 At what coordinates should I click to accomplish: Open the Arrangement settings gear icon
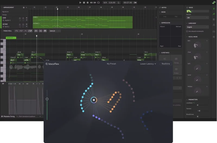(24, 8)
